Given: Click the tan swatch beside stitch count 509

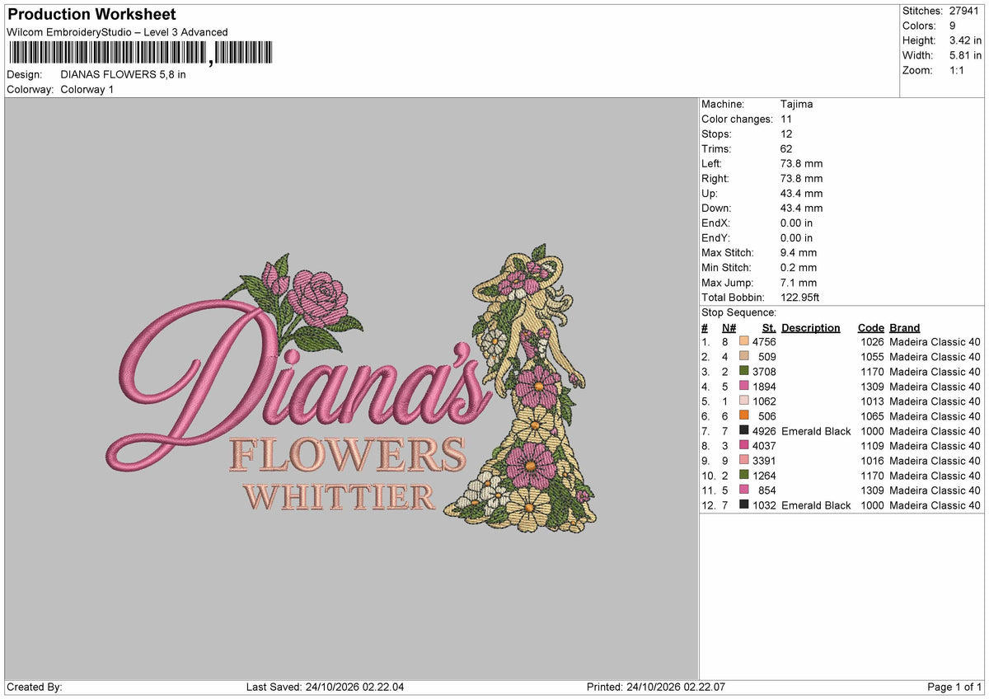Looking at the screenshot, I should click(x=744, y=357).
